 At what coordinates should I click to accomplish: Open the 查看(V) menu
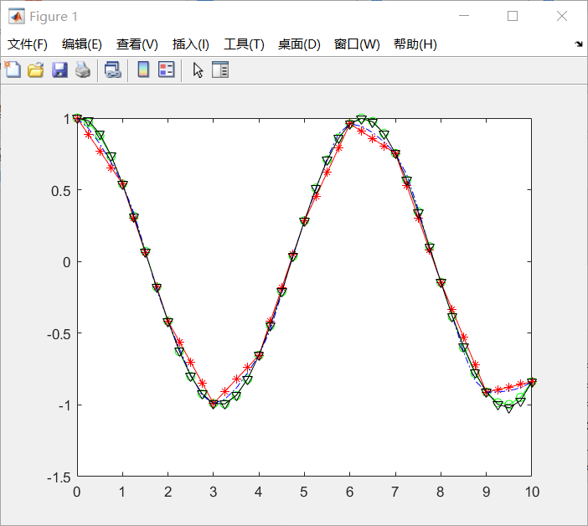coord(137,44)
